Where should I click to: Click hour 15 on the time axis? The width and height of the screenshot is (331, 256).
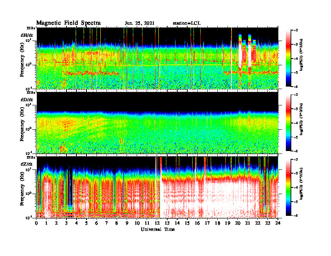(187, 223)
